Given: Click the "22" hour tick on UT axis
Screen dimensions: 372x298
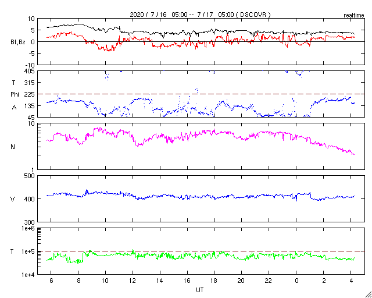Looking at the screenshot, I should [269, 281].
